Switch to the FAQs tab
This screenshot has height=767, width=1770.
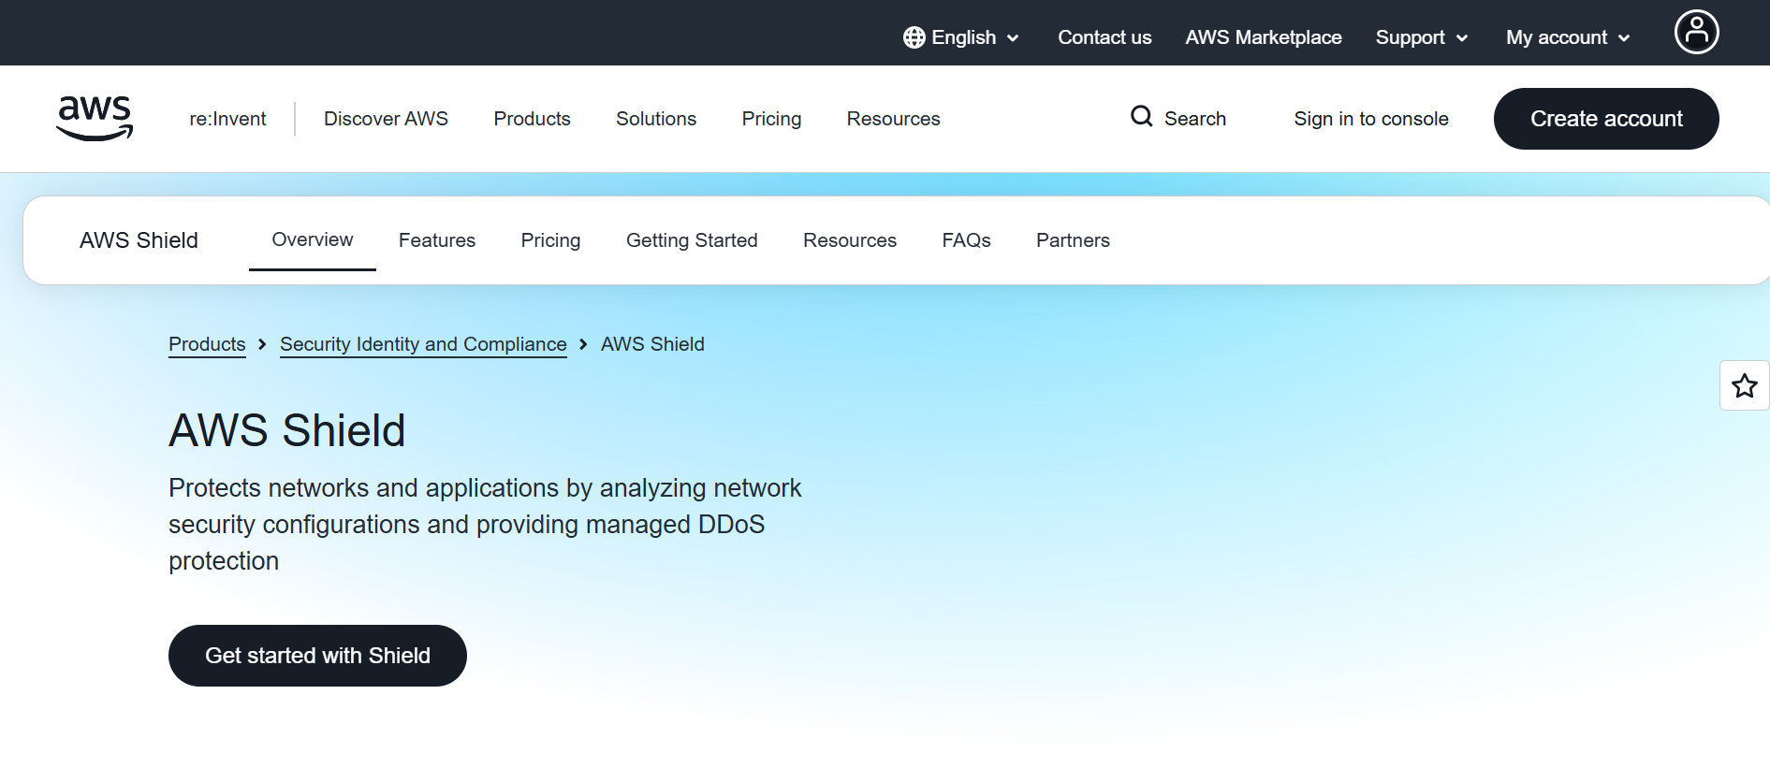coord(966,240)
